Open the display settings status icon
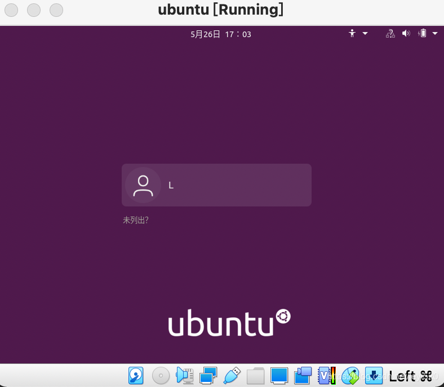 coord(279,375)
